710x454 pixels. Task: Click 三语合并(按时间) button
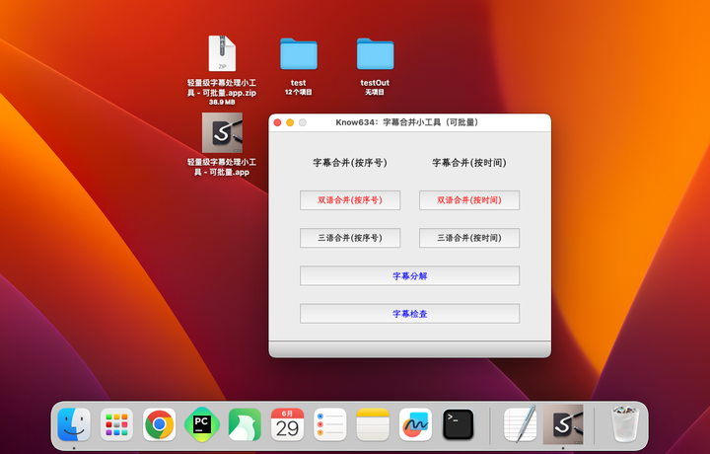coord(469,238)
